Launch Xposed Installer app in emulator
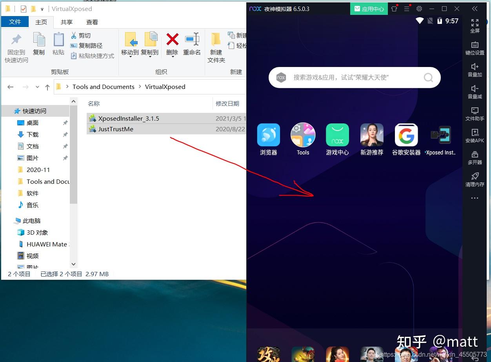The width and height of the screenshot is (491, 362). click(x=441, y=135)
